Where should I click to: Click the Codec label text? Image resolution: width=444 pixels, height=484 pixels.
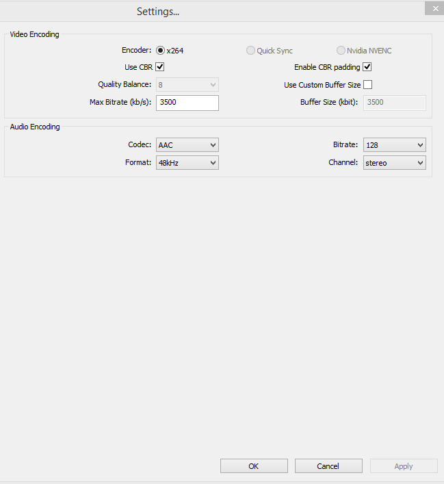(x=140, y=144)
